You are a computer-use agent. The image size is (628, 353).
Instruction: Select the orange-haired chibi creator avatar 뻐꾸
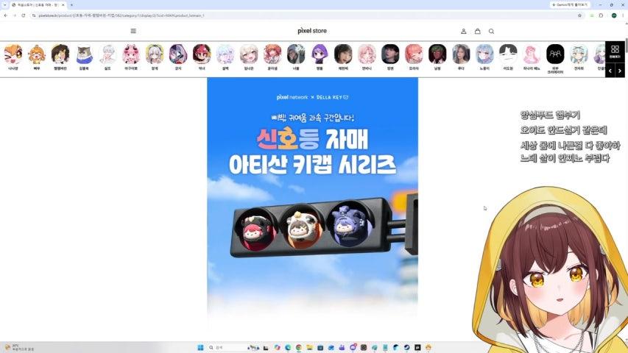pos(37,54)
